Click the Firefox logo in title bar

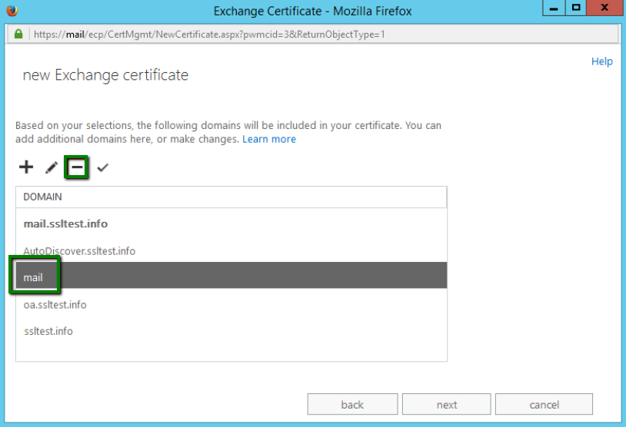(12, 10)
